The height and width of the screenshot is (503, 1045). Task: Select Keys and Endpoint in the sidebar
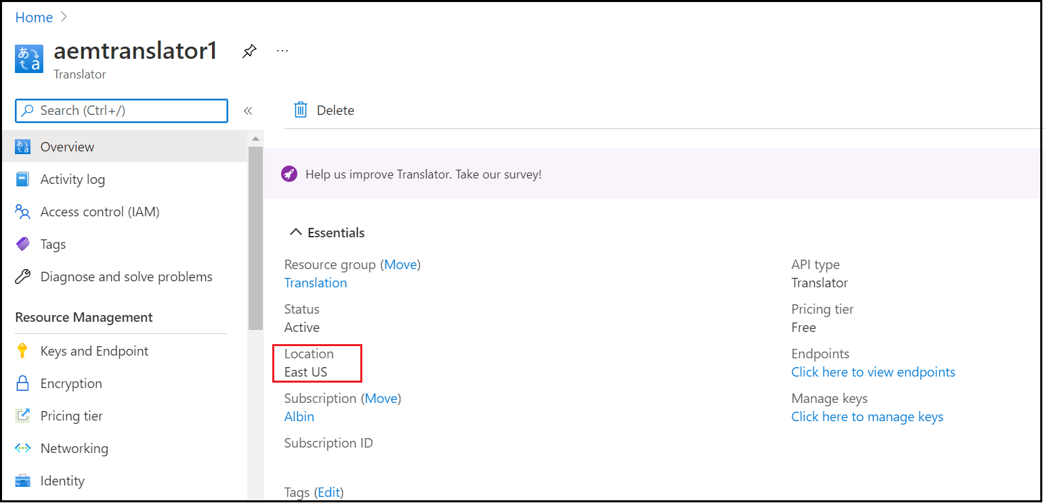tap(94, 351)
